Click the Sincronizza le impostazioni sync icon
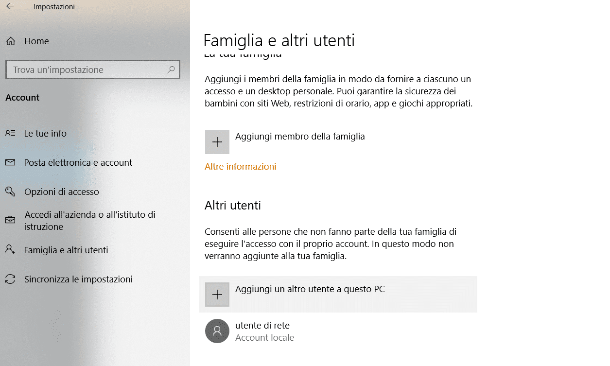The width and height of the screenshot is (610, 366). pos(11,279)
